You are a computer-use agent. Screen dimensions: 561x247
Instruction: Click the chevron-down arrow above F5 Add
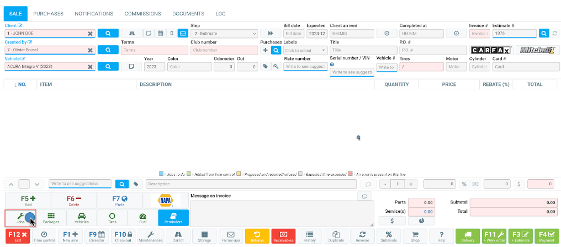[x=37, y=184]
